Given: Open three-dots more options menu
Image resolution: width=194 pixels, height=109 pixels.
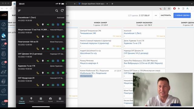Looking at the screenshot, I should 156,15.
